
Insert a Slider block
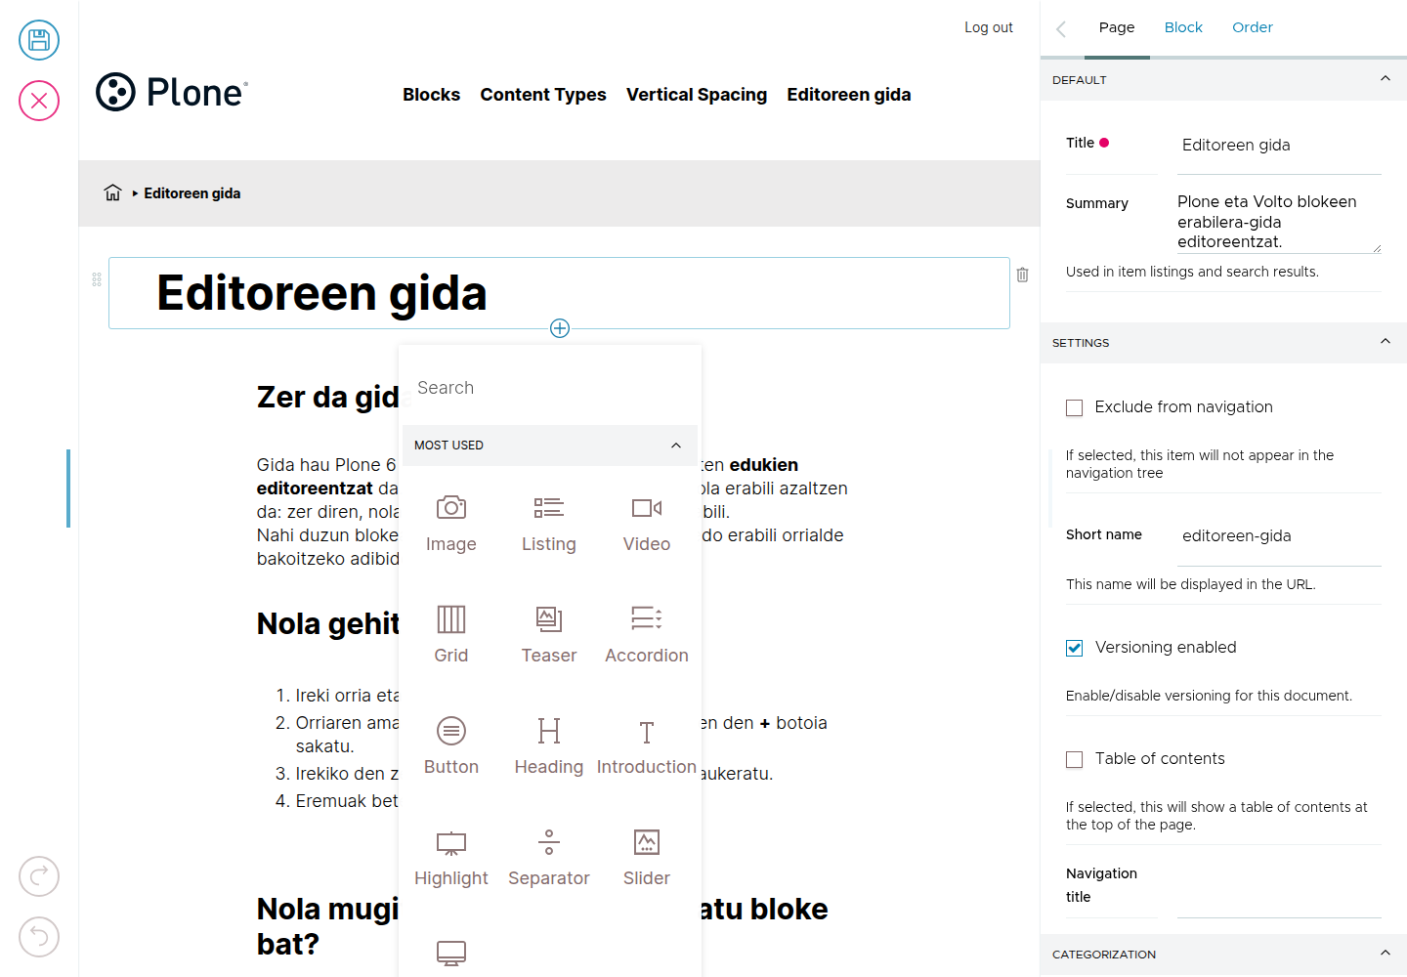pos(647,858)
